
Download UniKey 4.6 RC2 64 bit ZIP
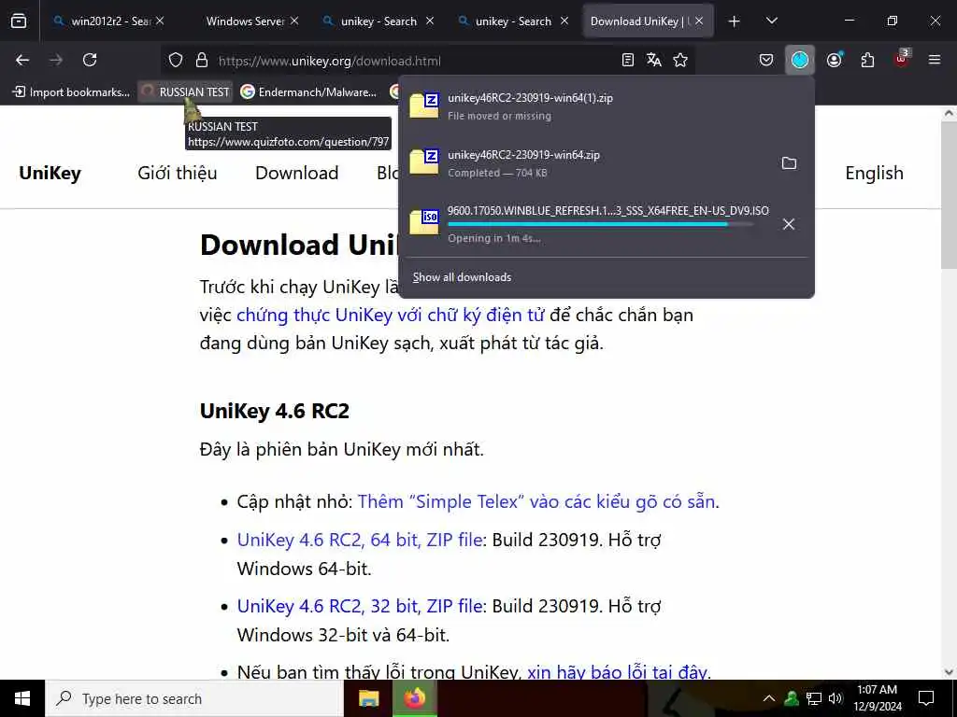(x=360, y=541)
